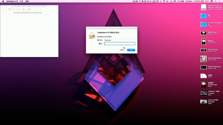Select IMG_0532.jpg thumbnail on desktop

[203, 50]
